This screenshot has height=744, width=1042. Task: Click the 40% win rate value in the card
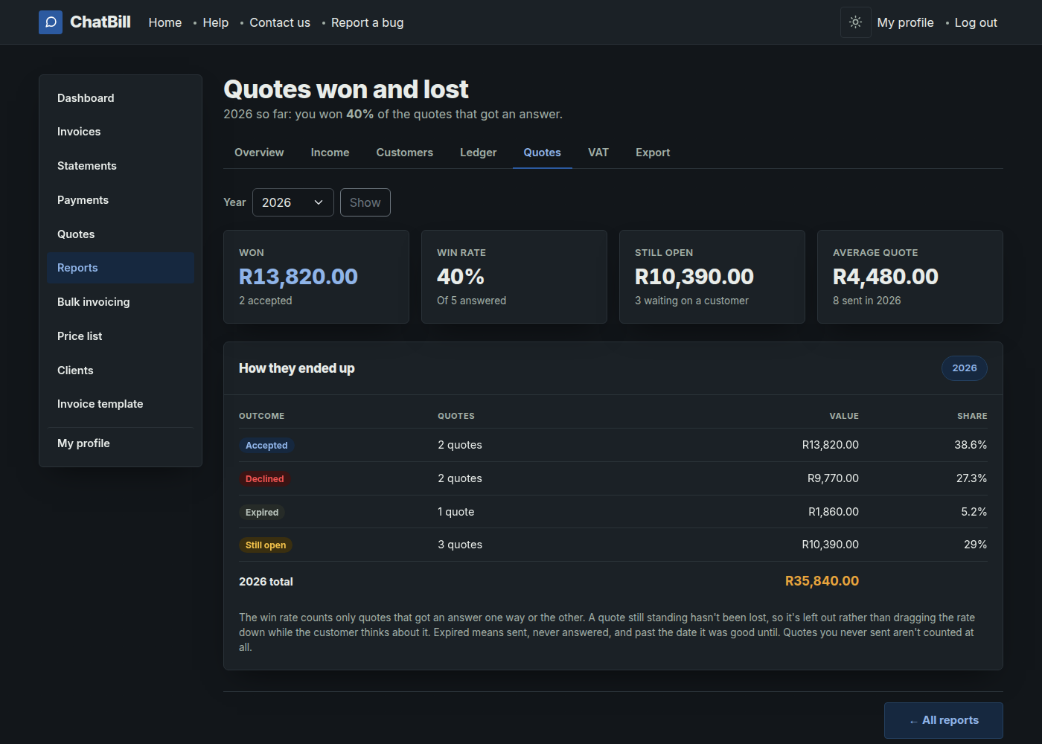(x=461, y=277)
